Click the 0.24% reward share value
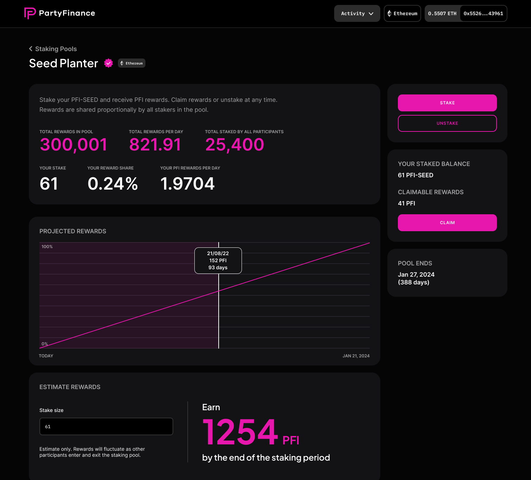 pos(113,184)
